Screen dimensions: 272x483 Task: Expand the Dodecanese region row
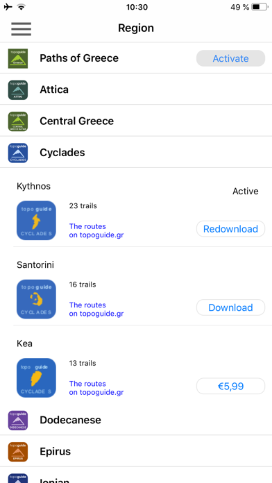(136, 420)
